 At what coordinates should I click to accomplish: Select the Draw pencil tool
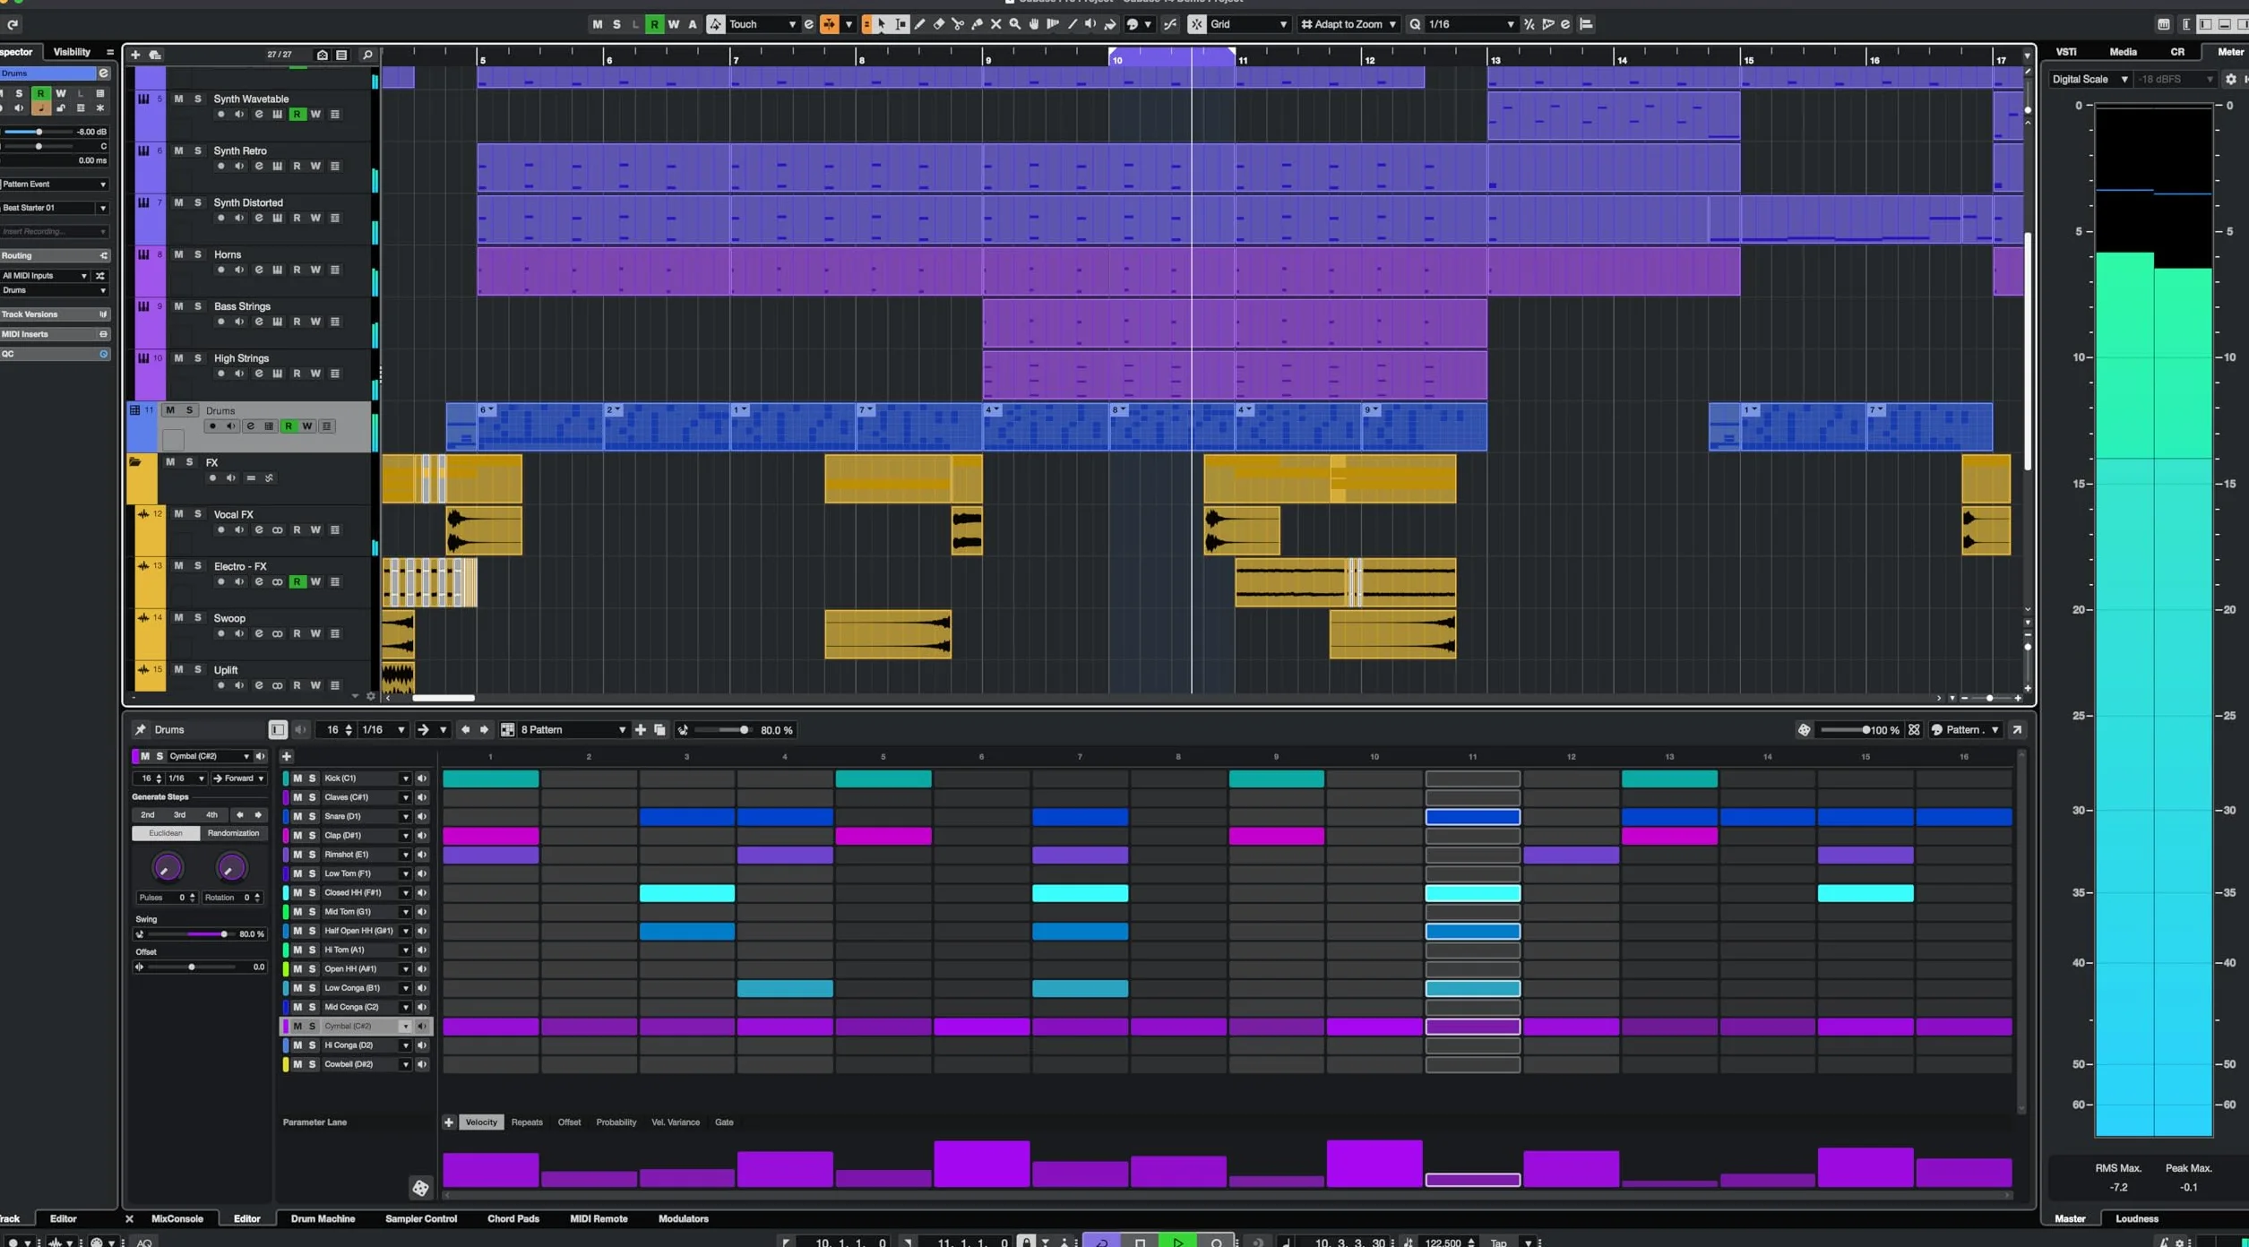(919, 24)
